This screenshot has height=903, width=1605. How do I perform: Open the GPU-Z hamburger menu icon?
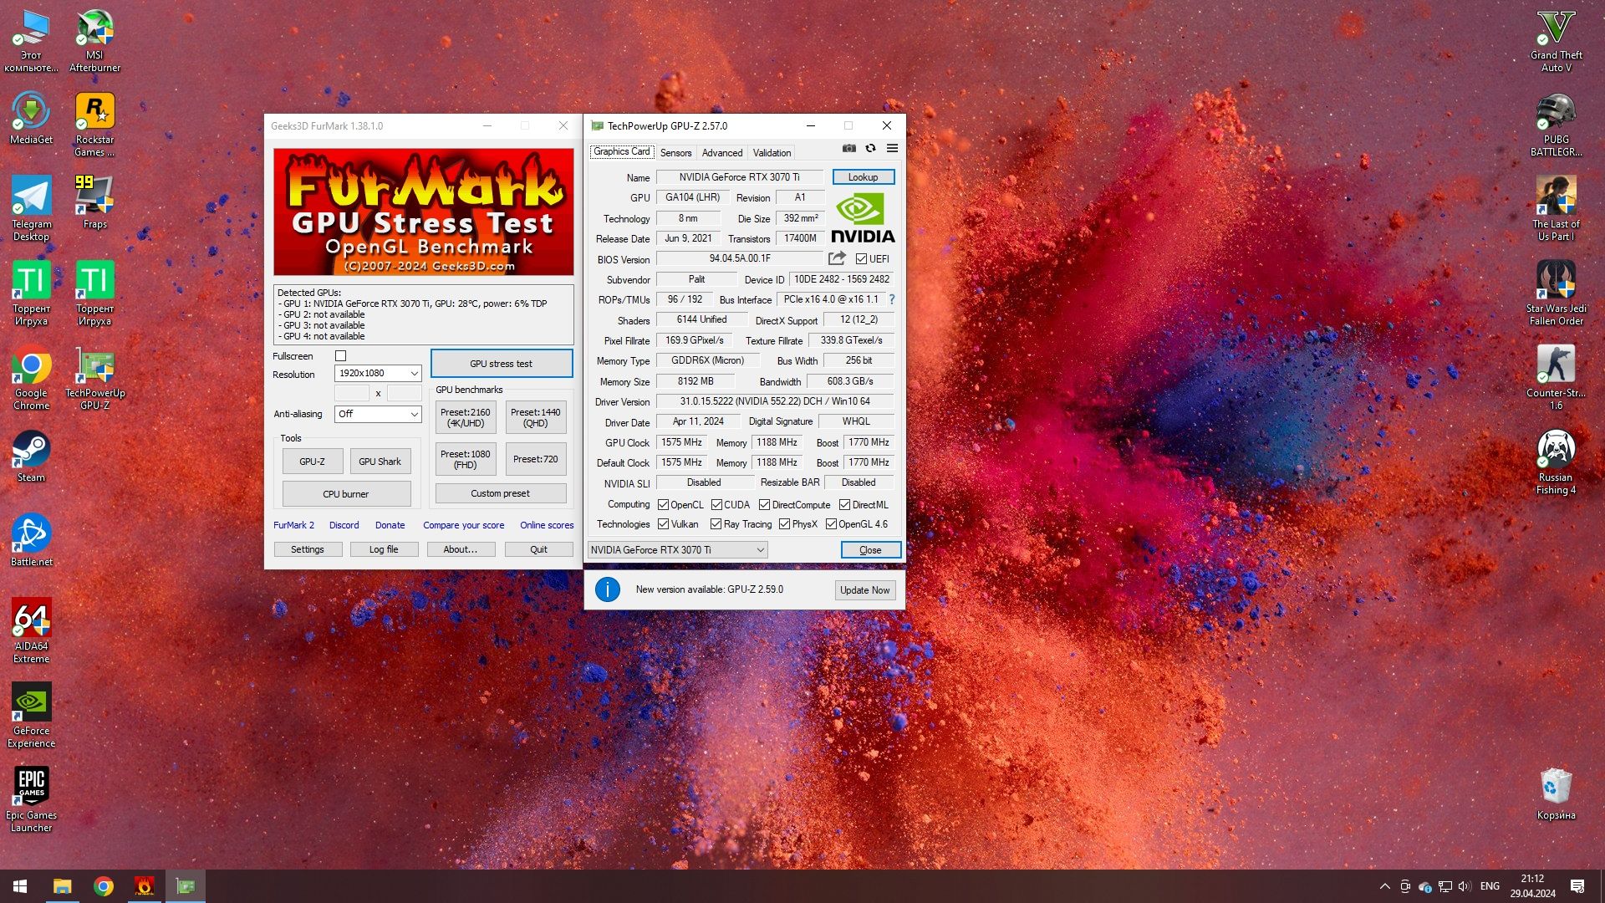pyautogui.click(x=892, y=148)
